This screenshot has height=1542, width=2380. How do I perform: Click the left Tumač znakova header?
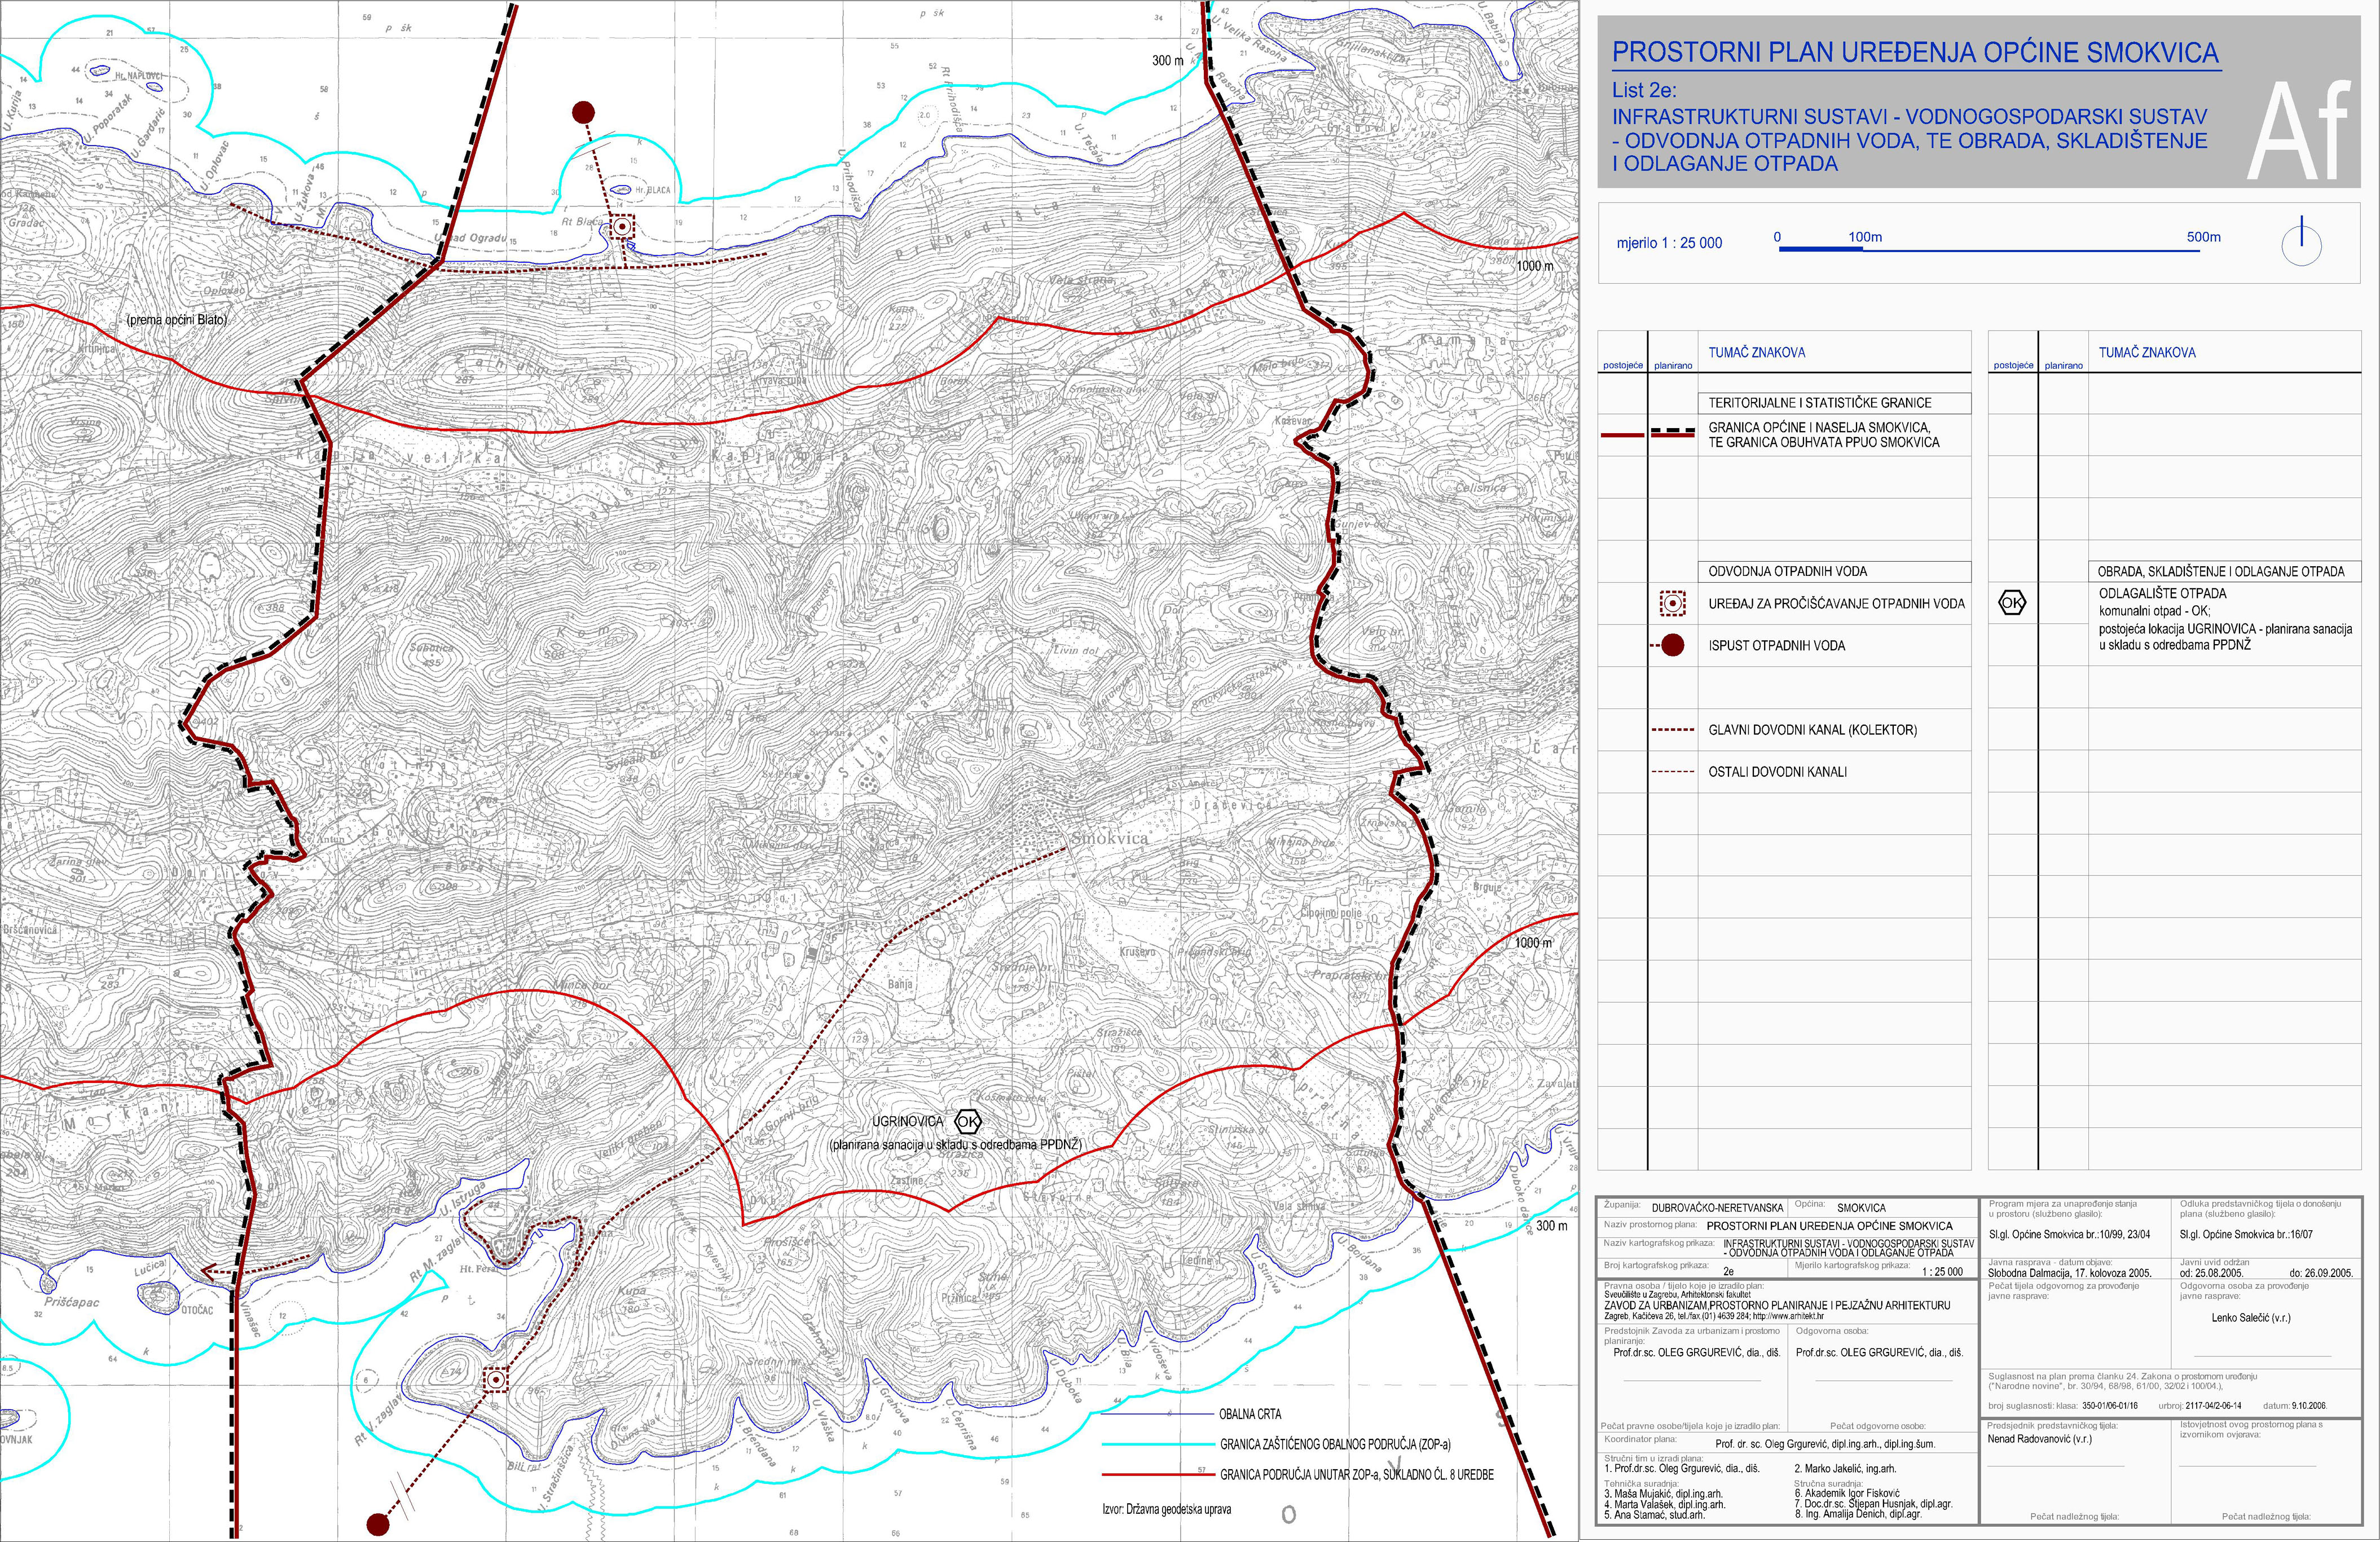tap(1756, 352)
